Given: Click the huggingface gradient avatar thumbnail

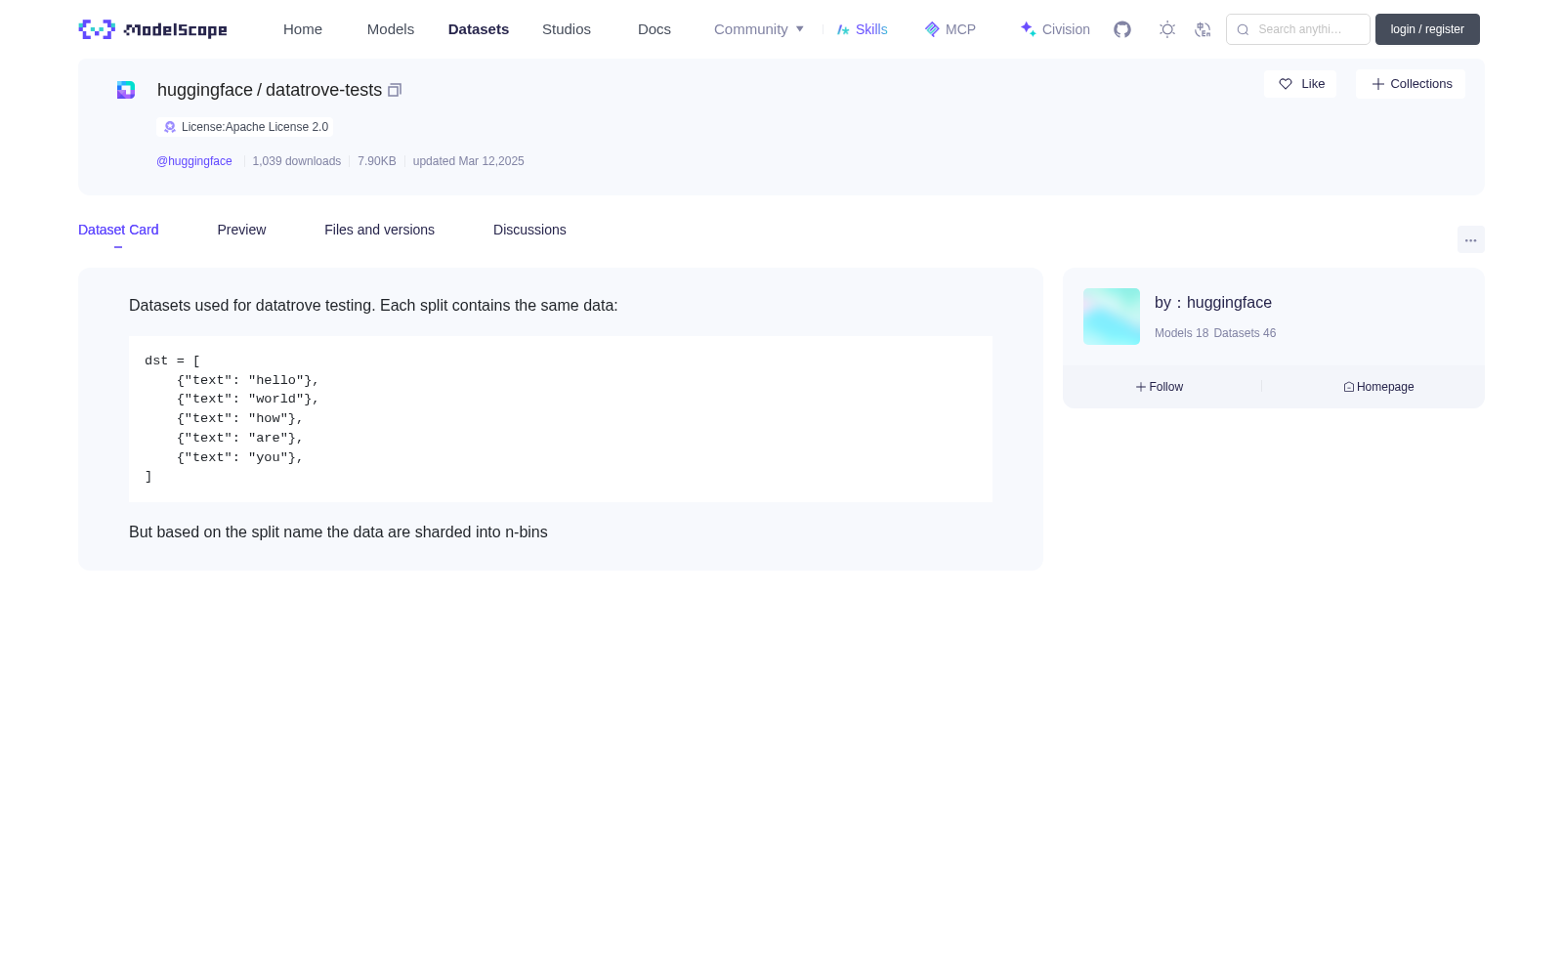Looking at the screenshot, I should (1112, 317).
